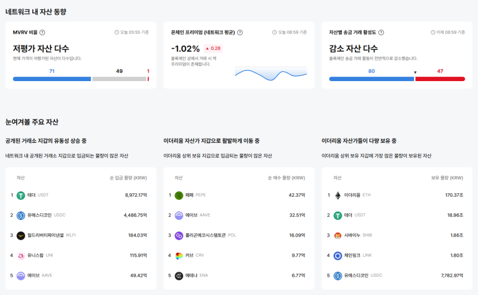Click the 32.51억 net purchase value
This screenshot has width=478, height=295.
point(297,215)
